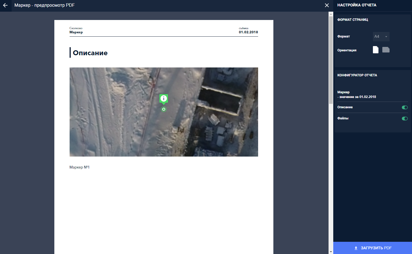The image size is (412, 254).
Task: Click the 01.02.2018 date in page header
Action: click(248, 32)
